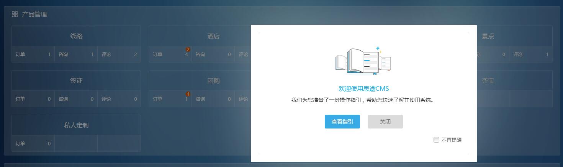This screenshot has width=563, height=167.
Task: View 咨询 count under 线路
Action: [76, 55]
